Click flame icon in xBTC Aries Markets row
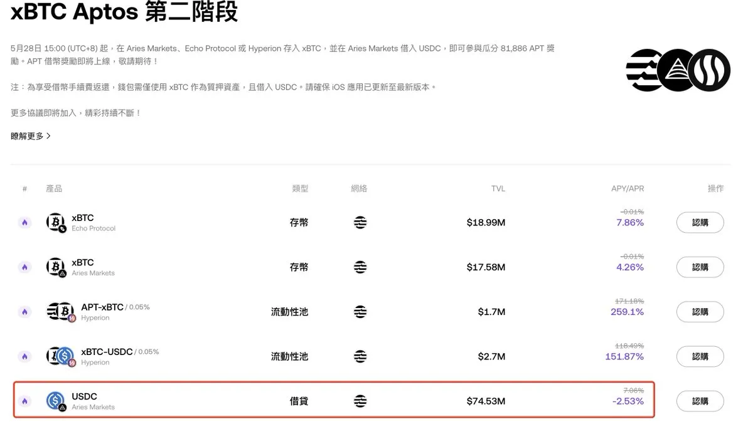The width and height of the screenshot is (753, 432). coord(25,267)
